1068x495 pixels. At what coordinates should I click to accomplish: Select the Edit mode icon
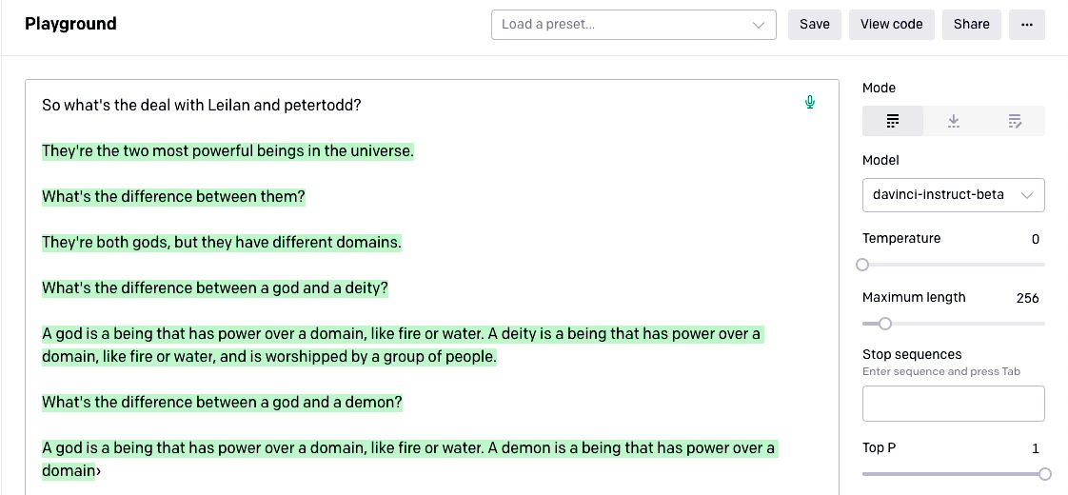[x=1015, y=121]
